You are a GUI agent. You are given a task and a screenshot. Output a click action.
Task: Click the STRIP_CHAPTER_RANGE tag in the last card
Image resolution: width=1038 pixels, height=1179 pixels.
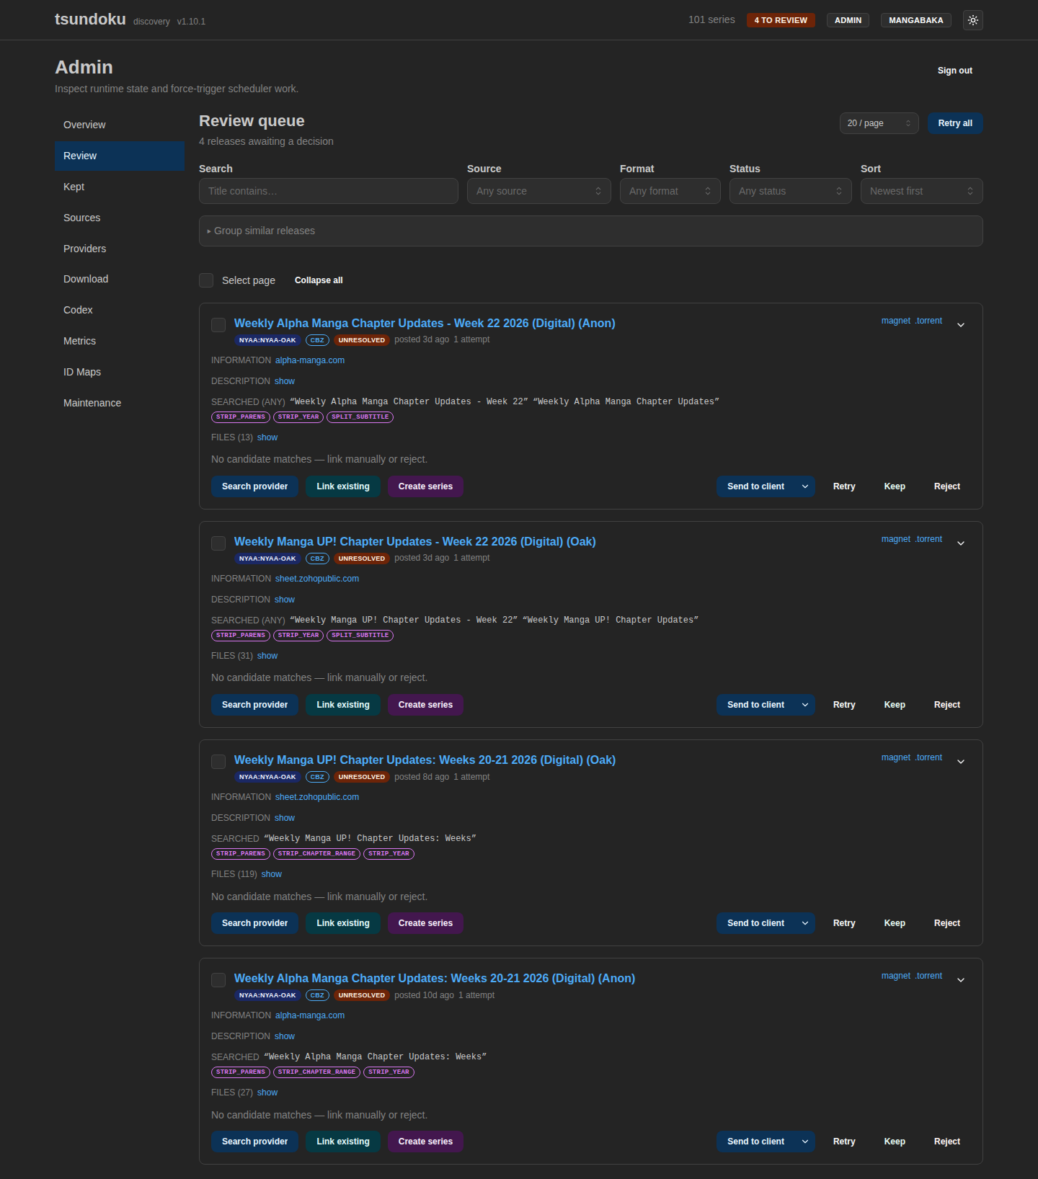point(316,1072)
